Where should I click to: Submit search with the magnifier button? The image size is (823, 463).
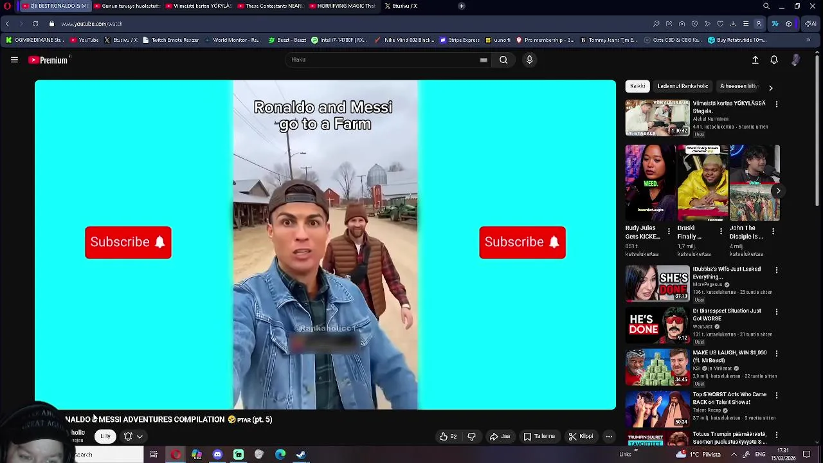point(503,60)
